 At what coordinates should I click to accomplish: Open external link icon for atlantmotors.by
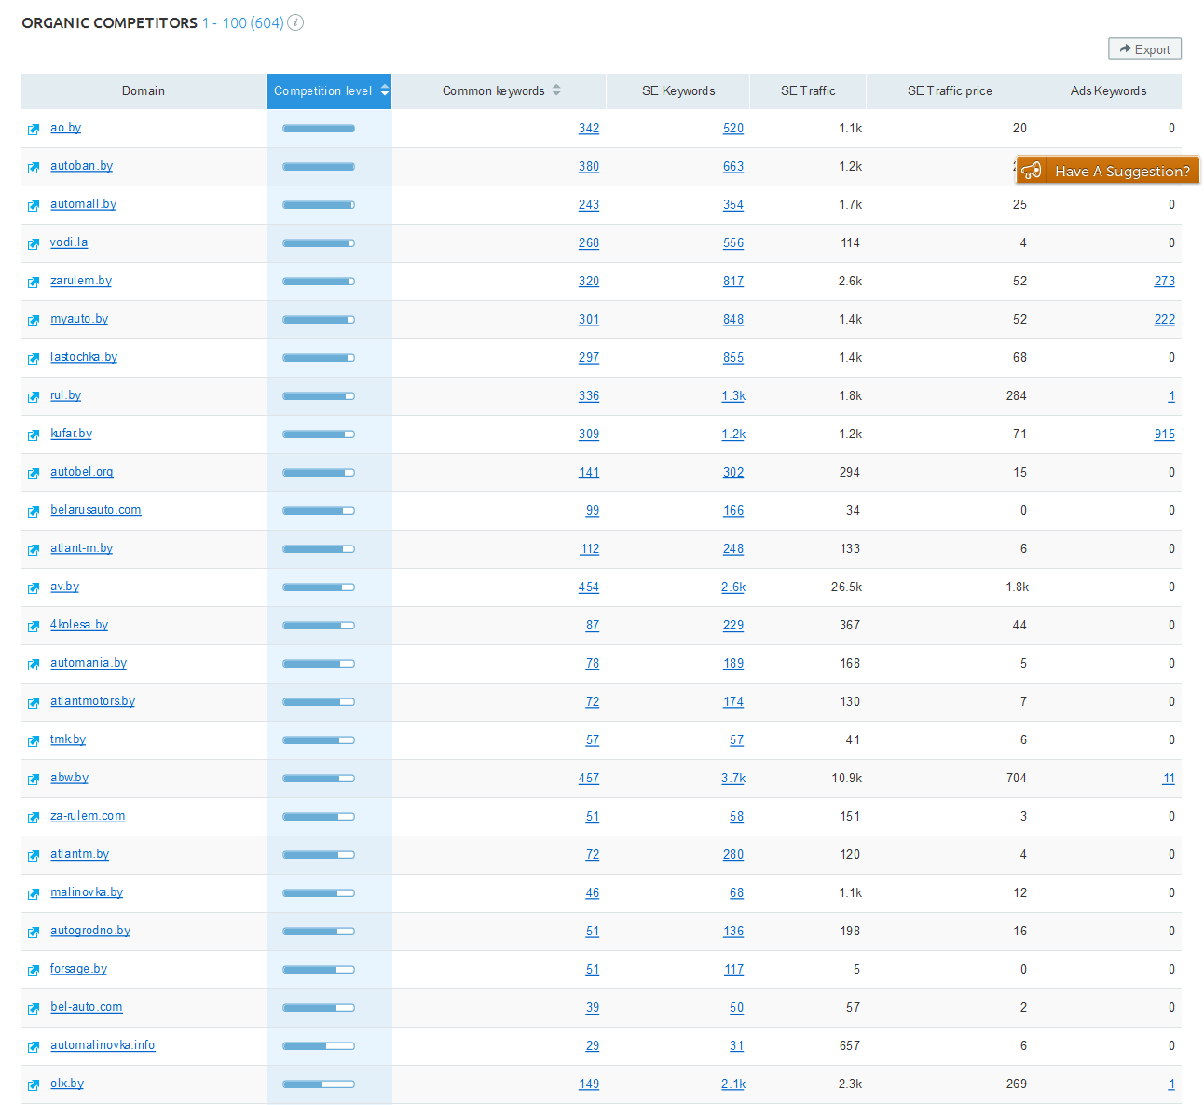pos(34,703)
